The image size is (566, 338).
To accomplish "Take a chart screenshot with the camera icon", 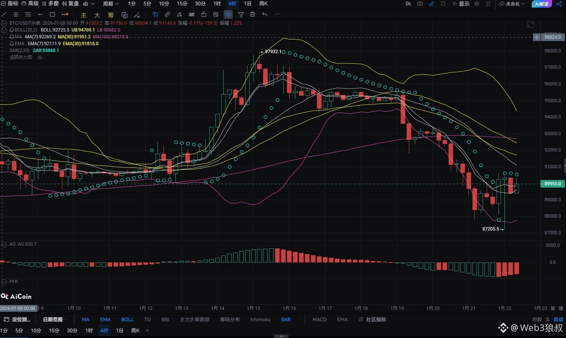I will coord(420,4).
